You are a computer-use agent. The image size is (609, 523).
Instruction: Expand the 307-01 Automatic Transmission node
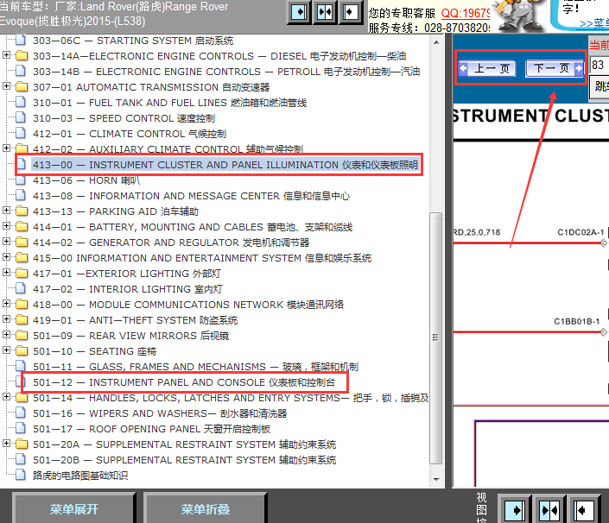click(x=6, y=86)
